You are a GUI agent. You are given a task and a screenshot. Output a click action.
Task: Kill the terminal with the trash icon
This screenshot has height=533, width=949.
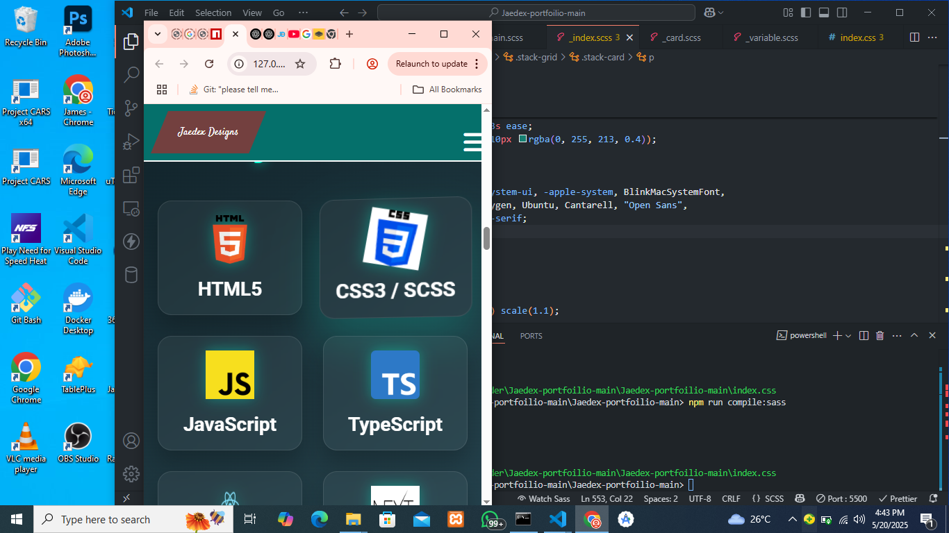(x=880, y=336)
